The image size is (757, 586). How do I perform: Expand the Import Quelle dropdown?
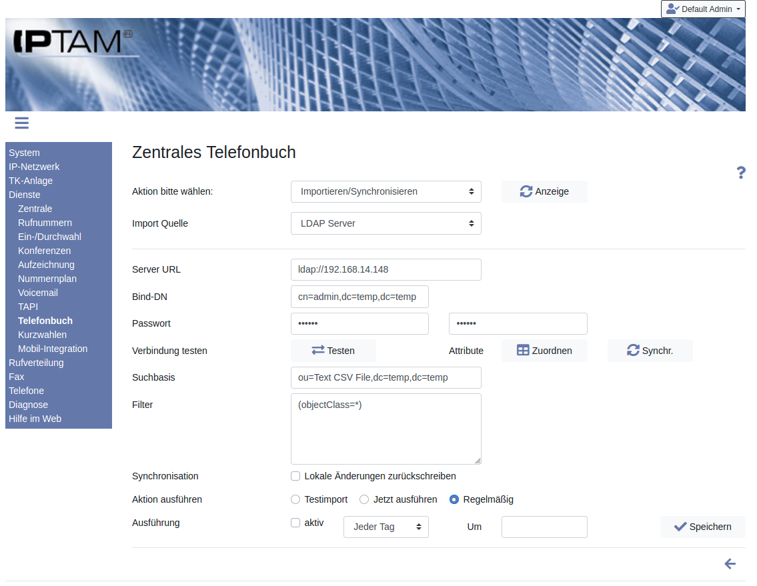(386, 223)
